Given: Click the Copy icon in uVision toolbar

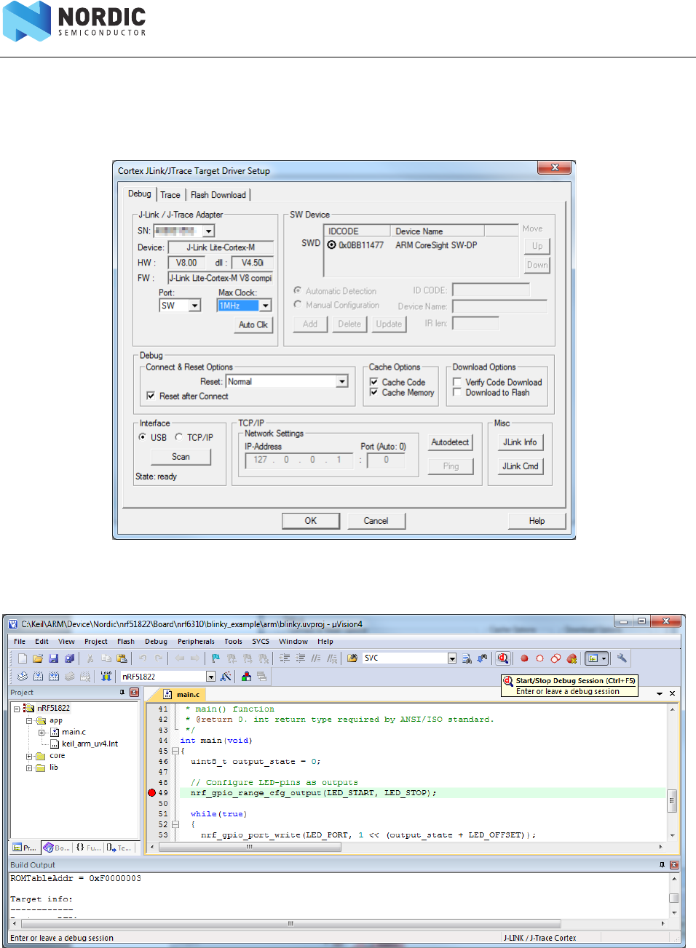Looking at the screenshot, I should click(x=106, y=658).
